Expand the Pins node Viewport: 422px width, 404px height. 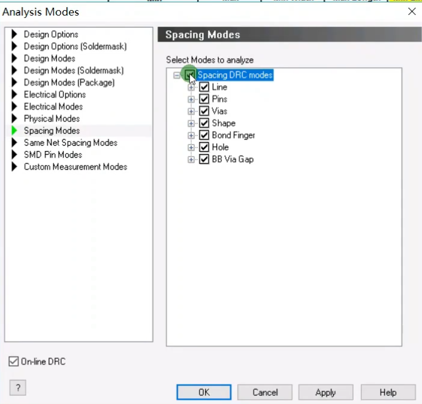[191, 100]
